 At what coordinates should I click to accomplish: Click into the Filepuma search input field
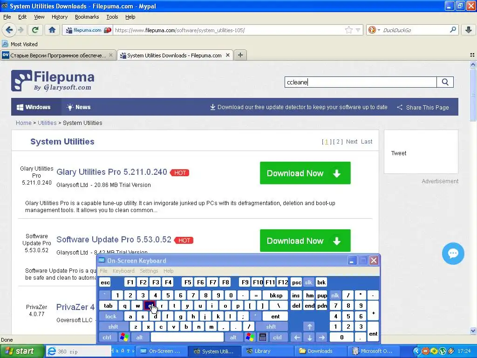point(361,82)
